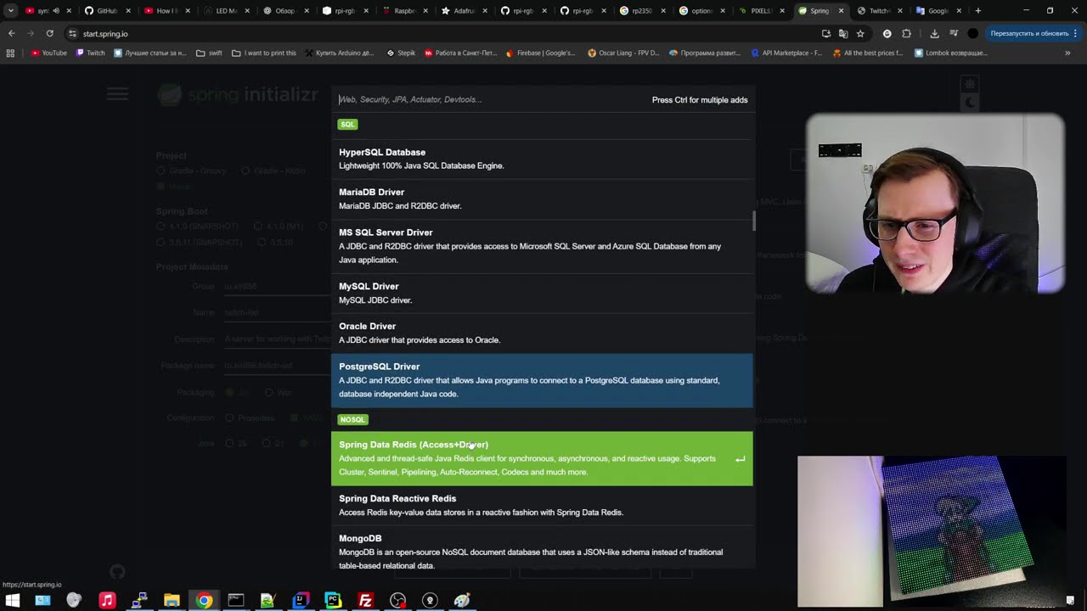Click the Chrome taskbar icon
This screenshot has height=611, width=1087.
coord(204,600)
